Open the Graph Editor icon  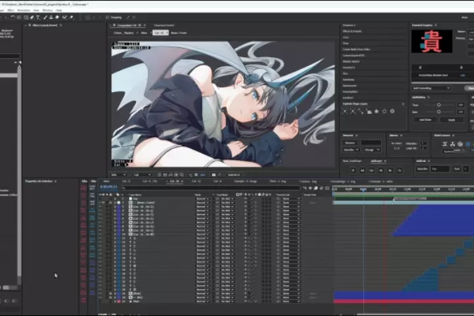click(327, 188)
